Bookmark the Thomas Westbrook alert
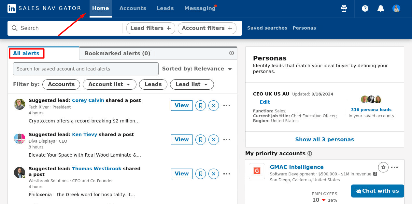The height and width of the screenshot is (204, 412). 201,174
